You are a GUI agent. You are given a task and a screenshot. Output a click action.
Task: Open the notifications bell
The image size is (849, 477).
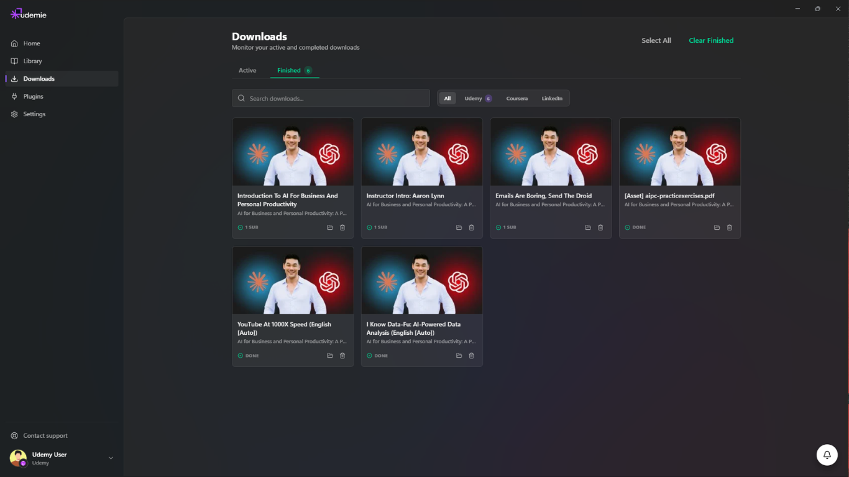[x=827, y=455]
